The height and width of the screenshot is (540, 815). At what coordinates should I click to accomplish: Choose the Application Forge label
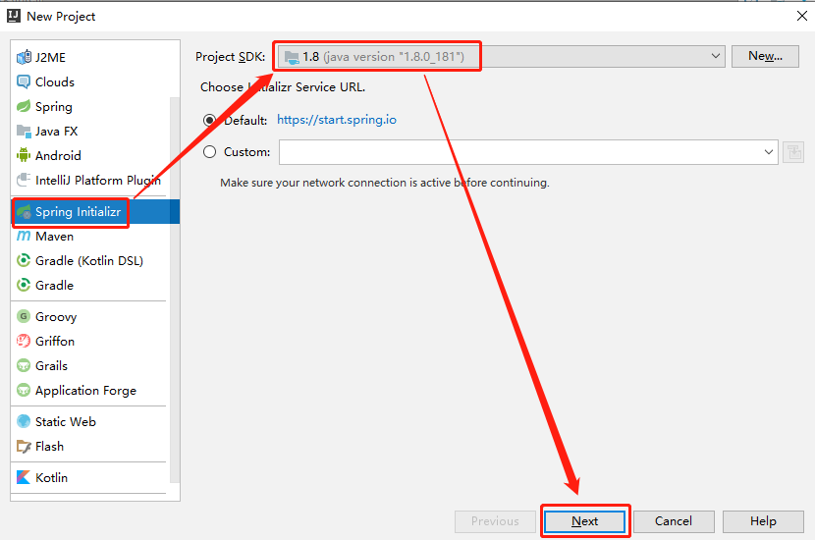point(85,391)
